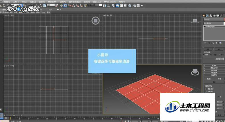The height and width of the screenshot is (122, 225).
Task: Click the teapot render production icon
Action: click(x=142, y=6)
